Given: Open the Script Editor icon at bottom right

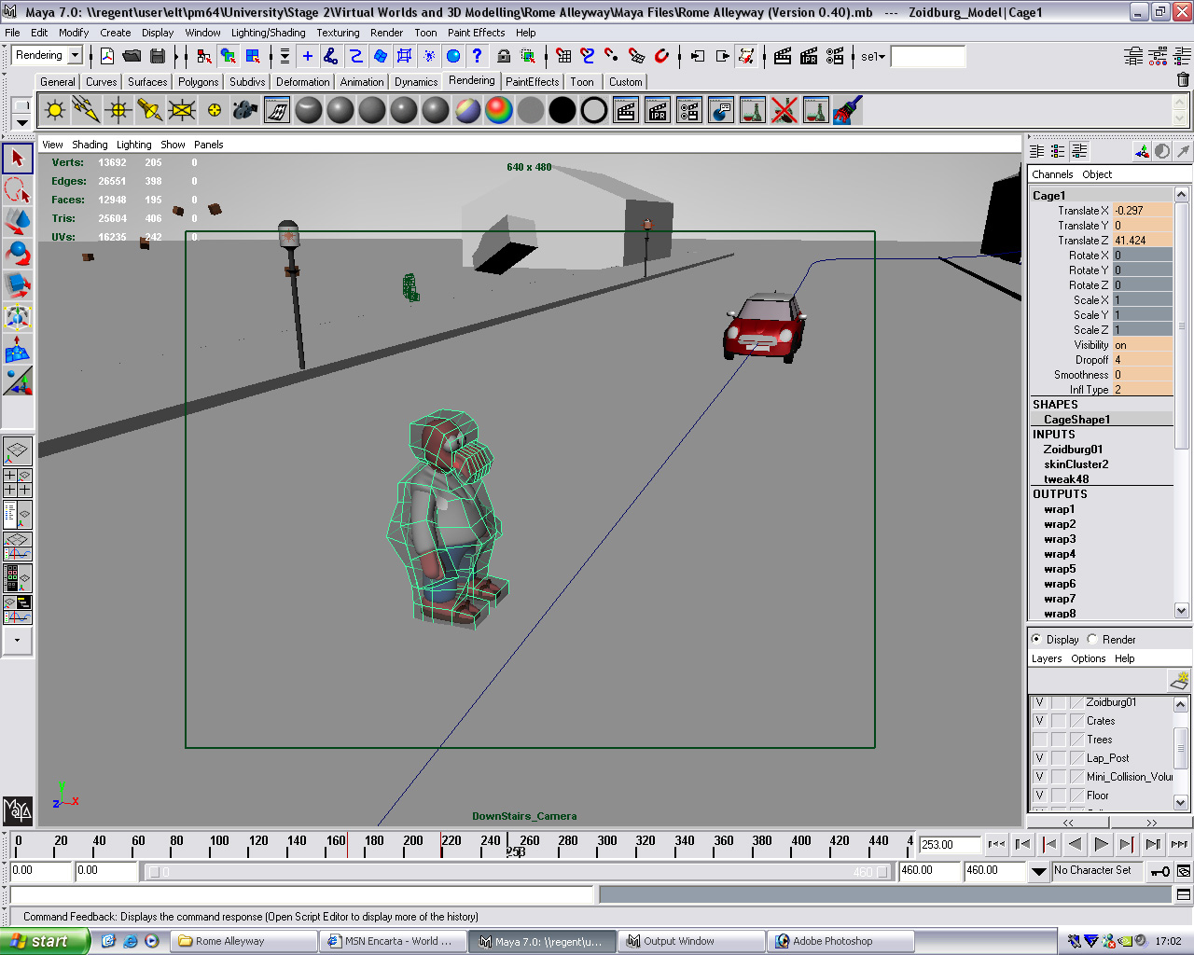Looking at the screenshot, I should click(1183, 894).
